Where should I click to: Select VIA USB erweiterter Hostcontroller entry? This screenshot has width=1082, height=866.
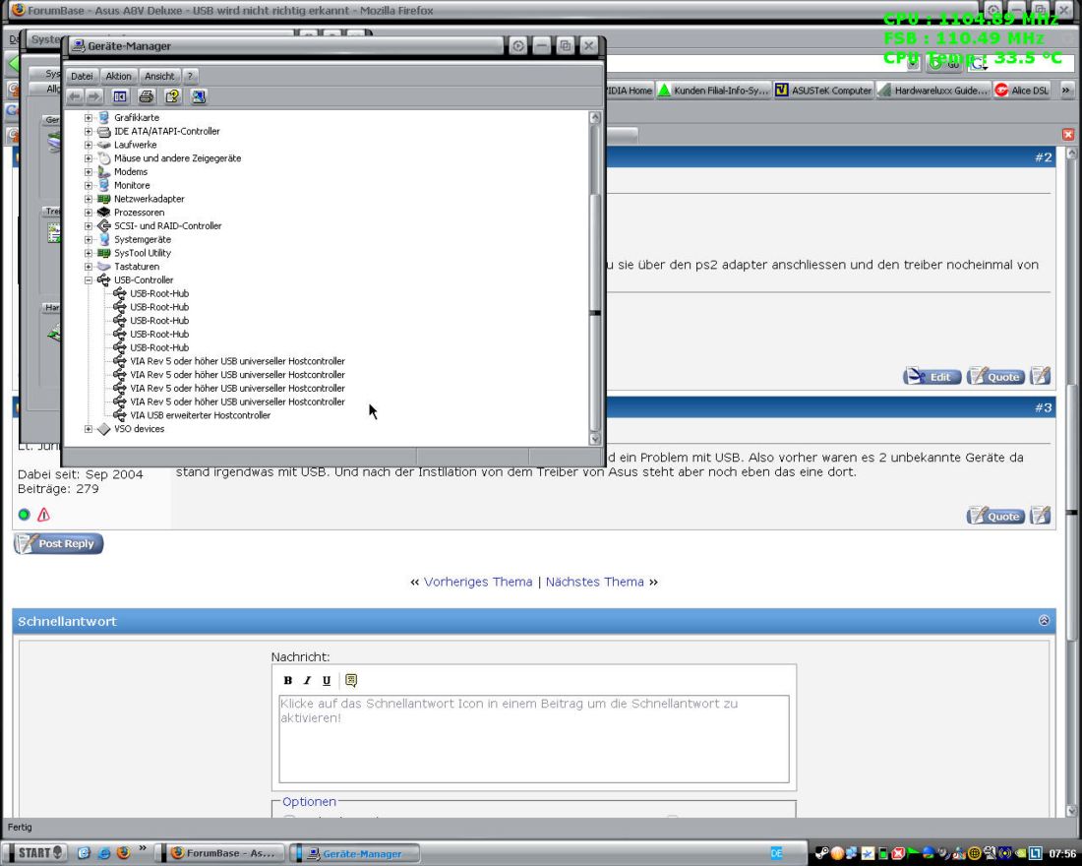200,415
